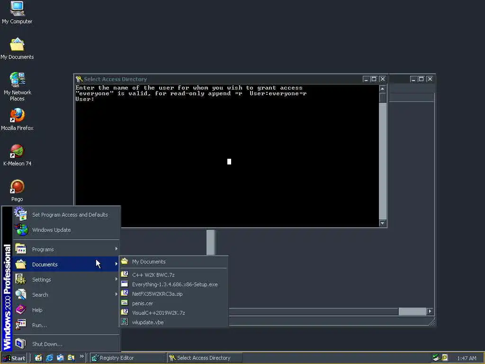Minimize the Select Access Directory window
The width and height of the screenshot is (485, 364).
pos(366,79)
